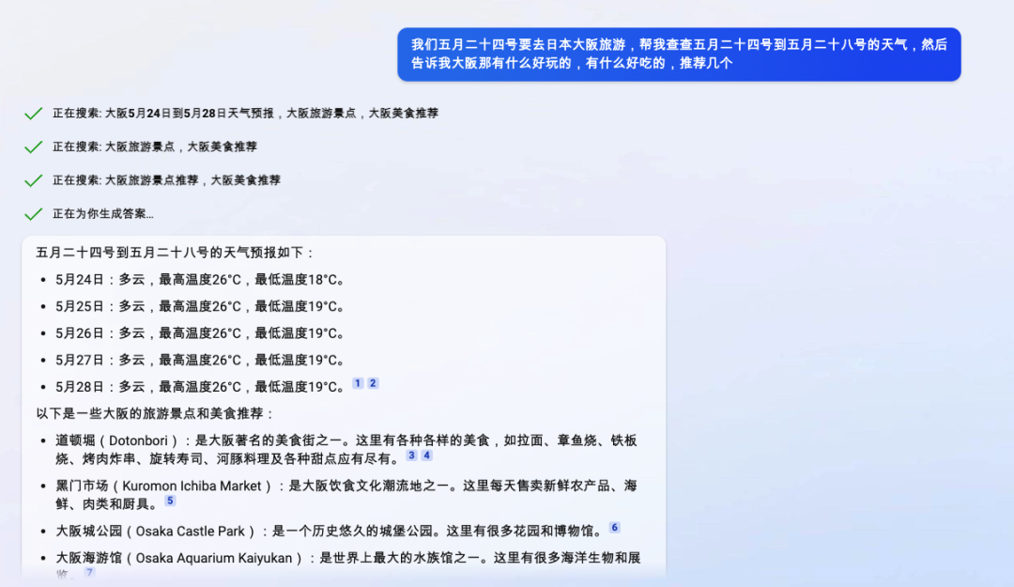Click the green checkmark beside the first search step
Screen dimensions: 1014x587
click(x=33, y=113)
